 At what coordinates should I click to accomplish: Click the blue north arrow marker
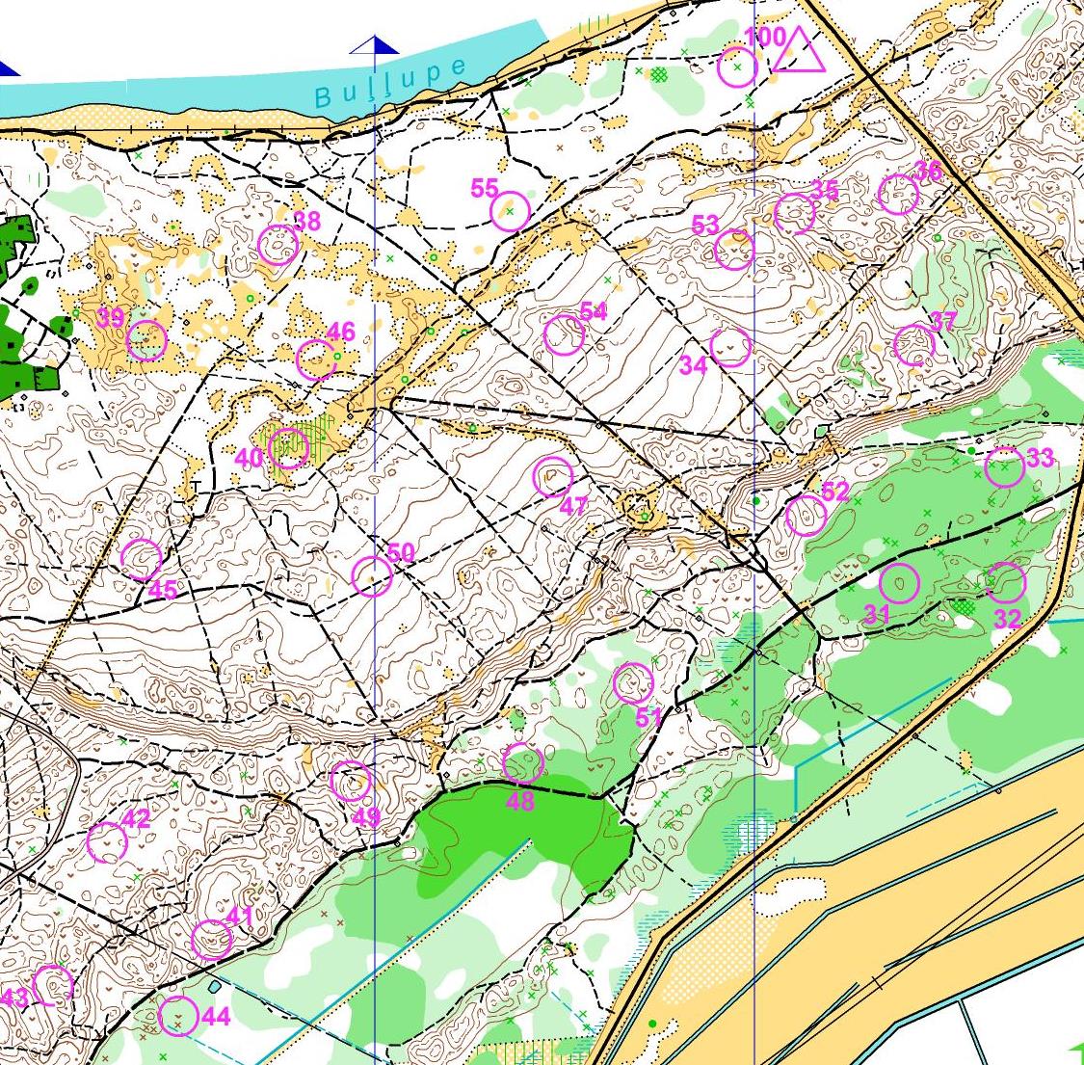[375, 45]
